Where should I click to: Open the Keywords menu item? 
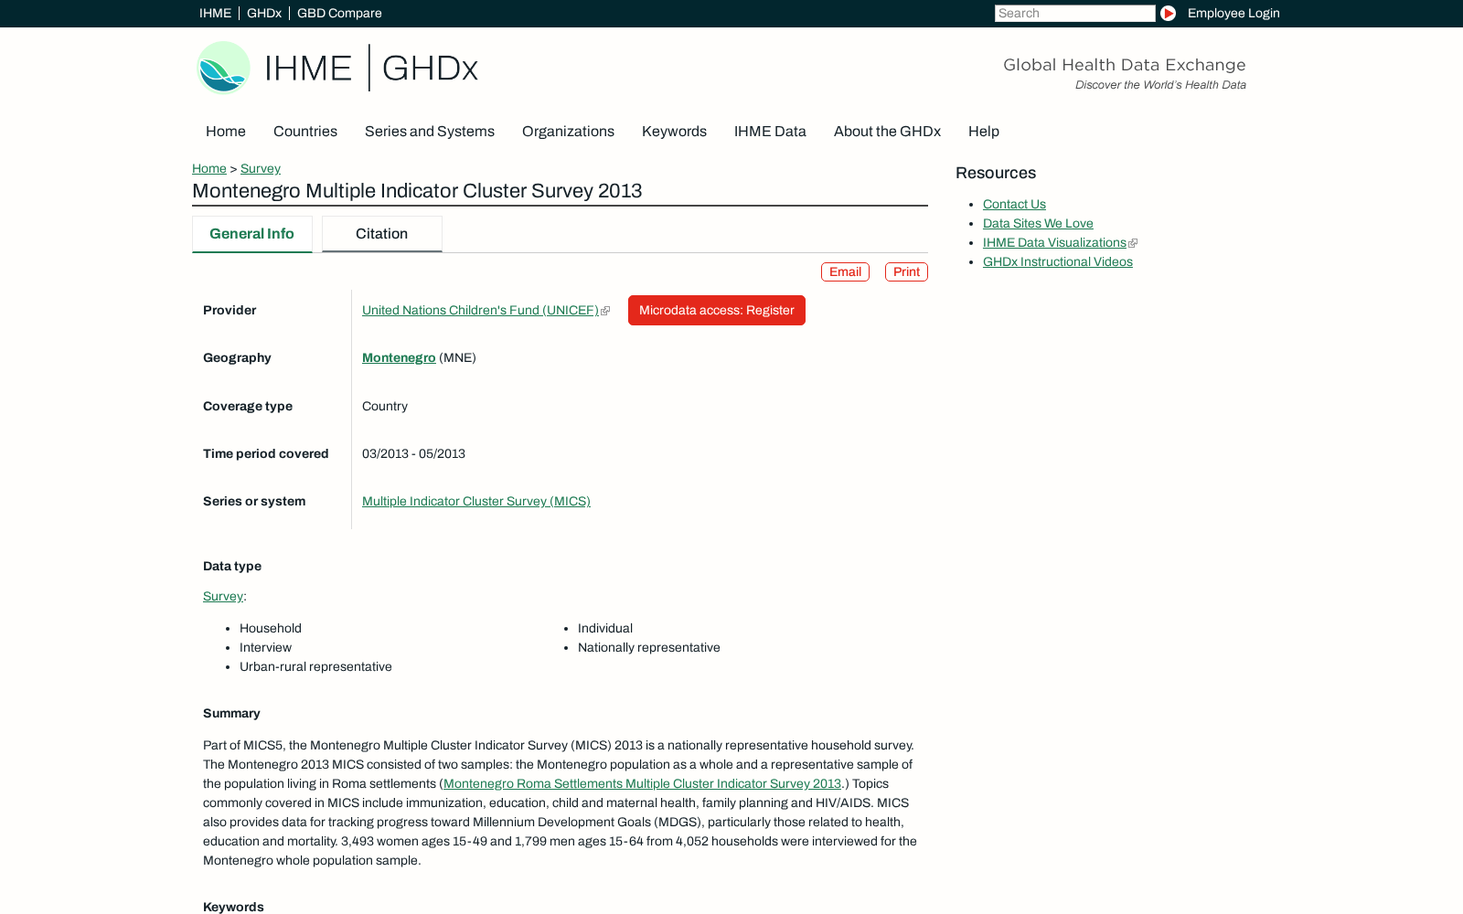pos(674,131)
